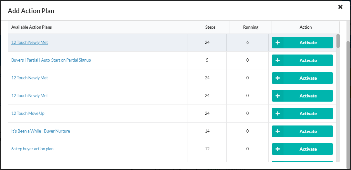Click the 14 steps cell for Buyer Nurture
This screenshot has height=170, width=351.
coord(207,131)
